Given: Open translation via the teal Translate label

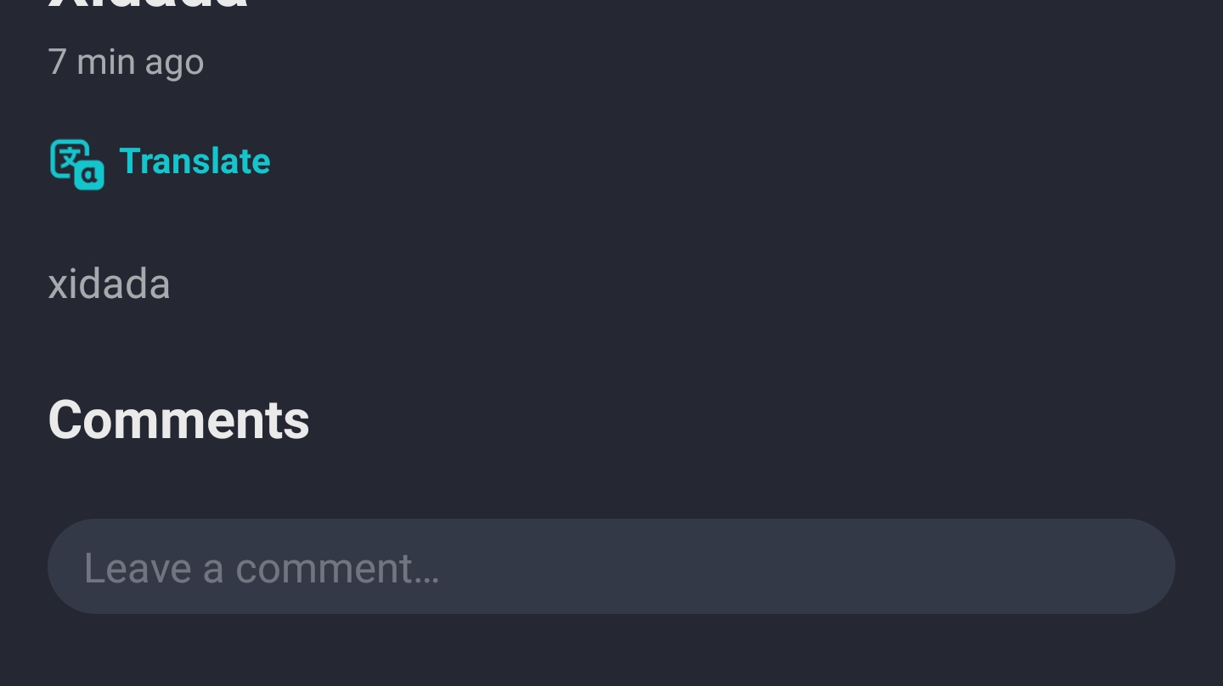Looking at the screenshot, I should (x=194, y=161).
